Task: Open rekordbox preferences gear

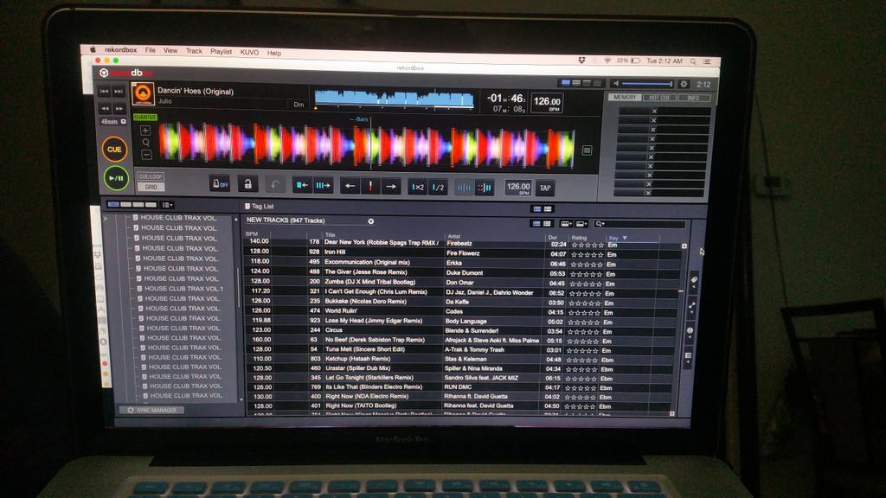Action: point(684,84)
